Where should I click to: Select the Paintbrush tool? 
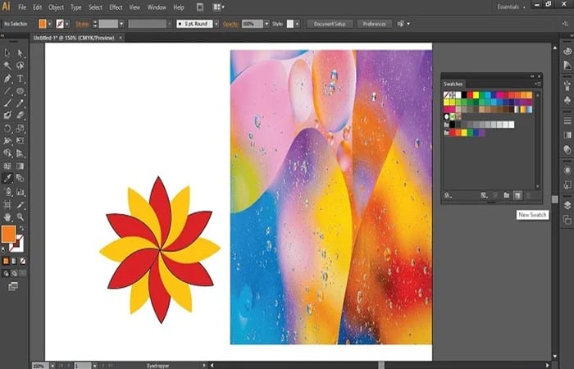tap(7, 103)
